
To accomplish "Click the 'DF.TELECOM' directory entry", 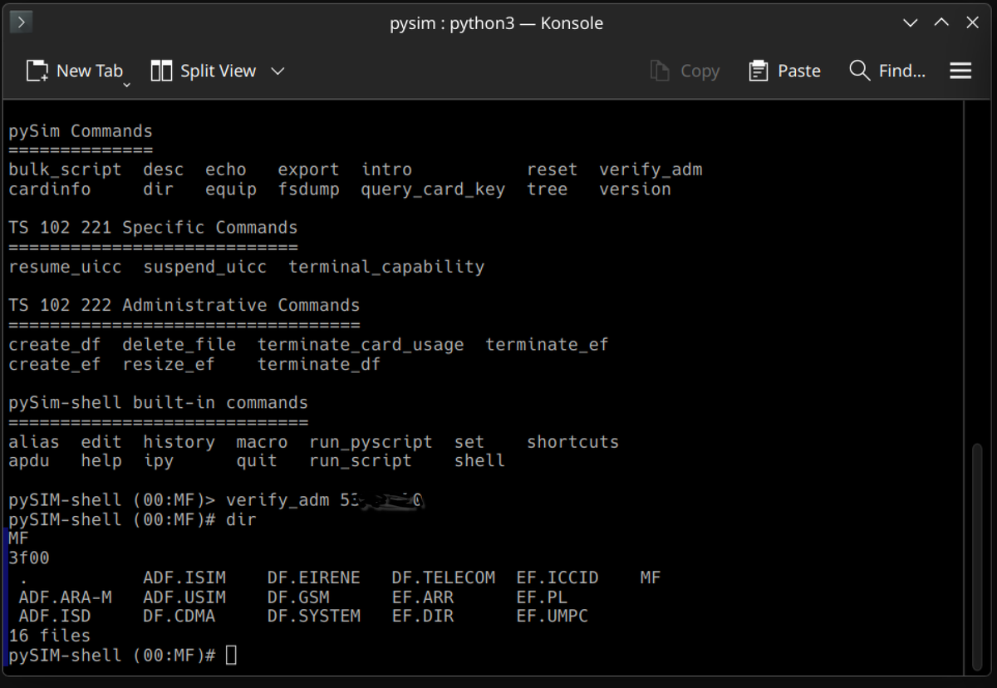I will click(x=444, y=577).
